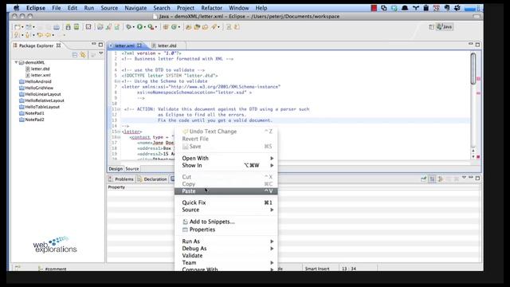Choose Quick Fix from context menu
510x287 pixels.
pos(226,202)
